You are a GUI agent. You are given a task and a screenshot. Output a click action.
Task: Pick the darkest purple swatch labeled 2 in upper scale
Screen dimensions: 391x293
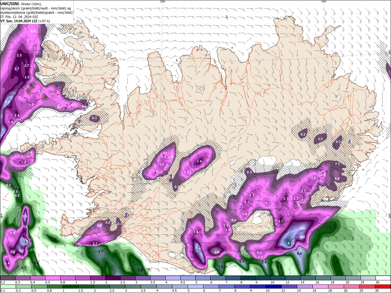[113, 278]
